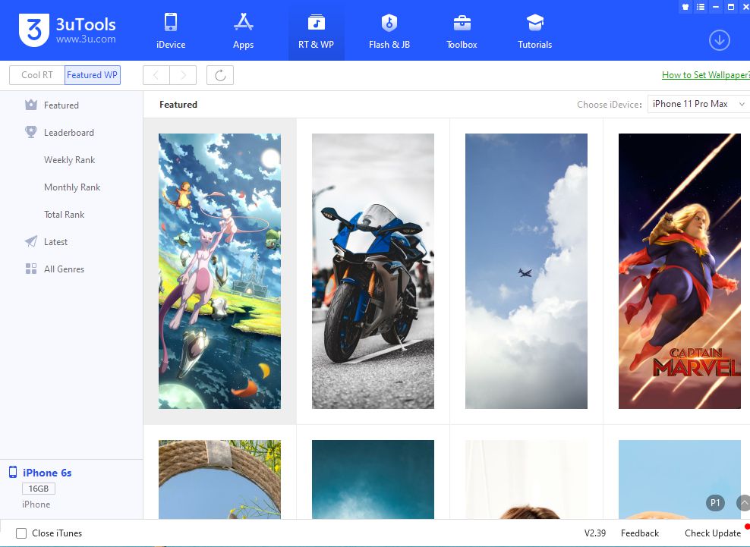Select the rope mirror wallpaper thumbnail
The height and width of the screenshot is (547, 750).
click(x=219, y=479)
